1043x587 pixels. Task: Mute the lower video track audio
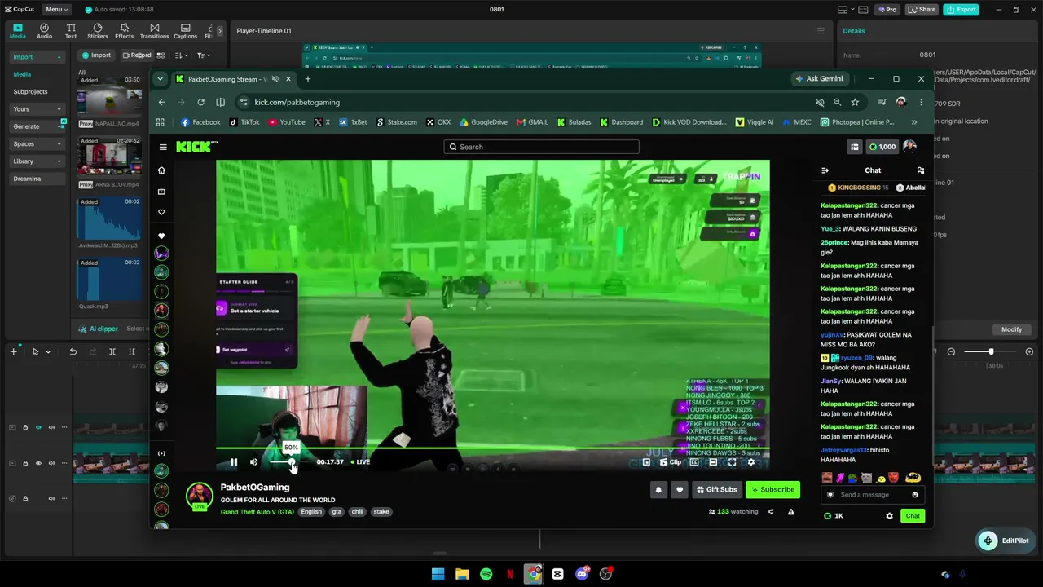point(51,463)
